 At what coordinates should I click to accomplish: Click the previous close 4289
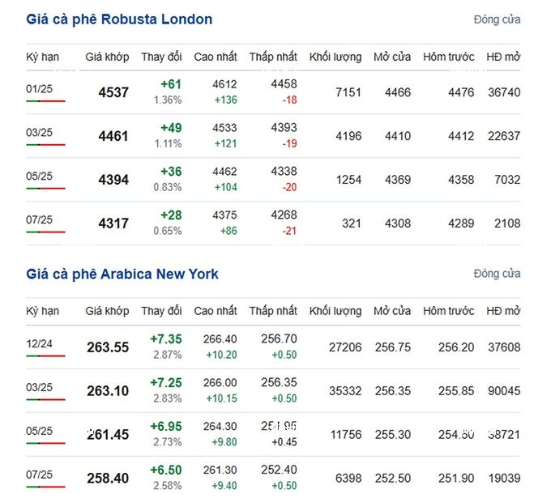click(461, 223)
